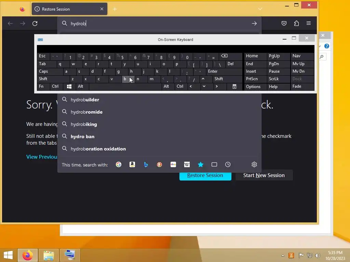Click the PrtScn key on keyboard

pyautogui.click(x=255, y=79)
